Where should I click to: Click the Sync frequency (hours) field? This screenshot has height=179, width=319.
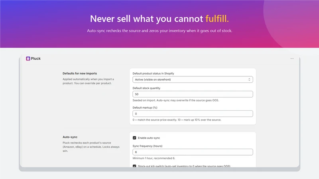193,152
